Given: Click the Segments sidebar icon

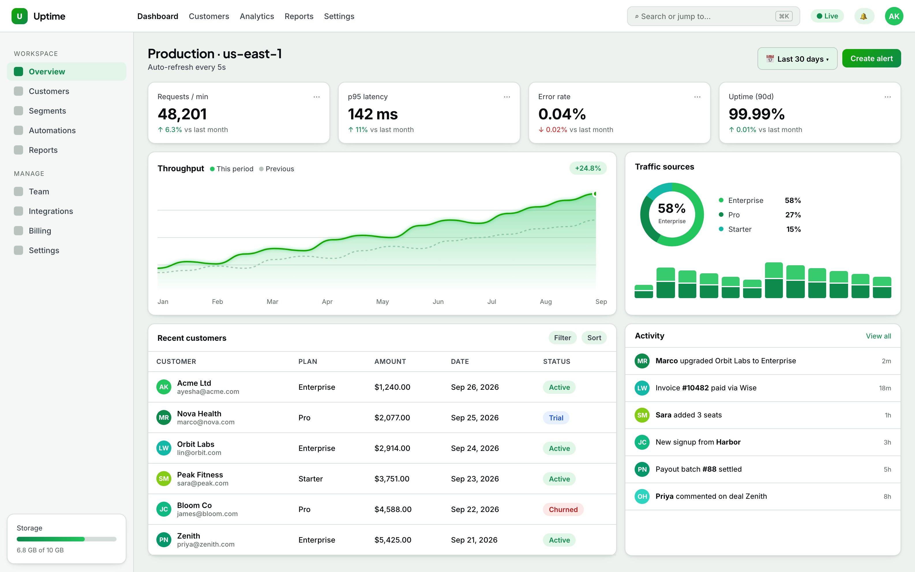Looking at the screenshot, I should [x=18, y=111].
